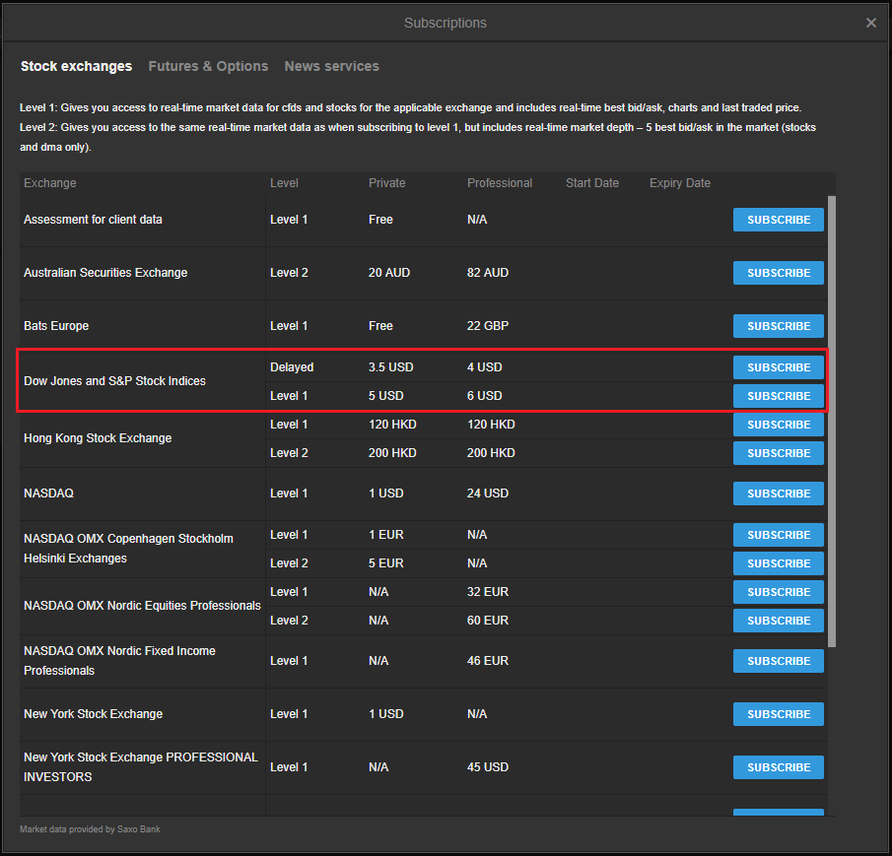The height and width of the screenshot is (856, 892).
Task: Select NASDAQ OMX Nordic Equities Professionals name
Action: [142, 606]
